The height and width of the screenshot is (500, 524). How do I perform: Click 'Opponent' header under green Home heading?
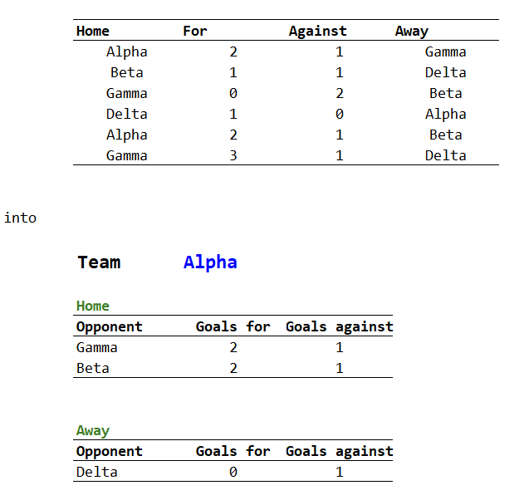click(109, 326)
